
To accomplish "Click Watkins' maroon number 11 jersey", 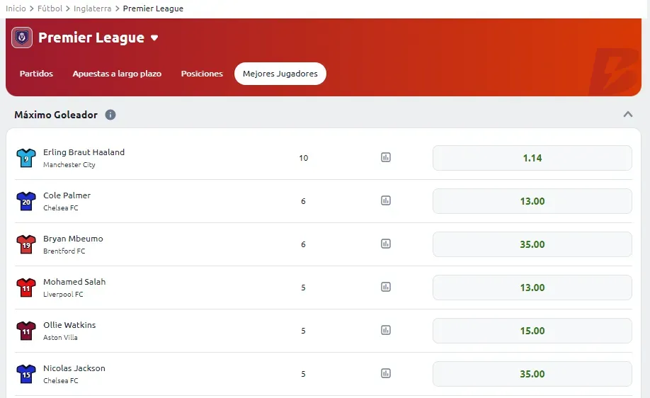I will coord(26,331).
